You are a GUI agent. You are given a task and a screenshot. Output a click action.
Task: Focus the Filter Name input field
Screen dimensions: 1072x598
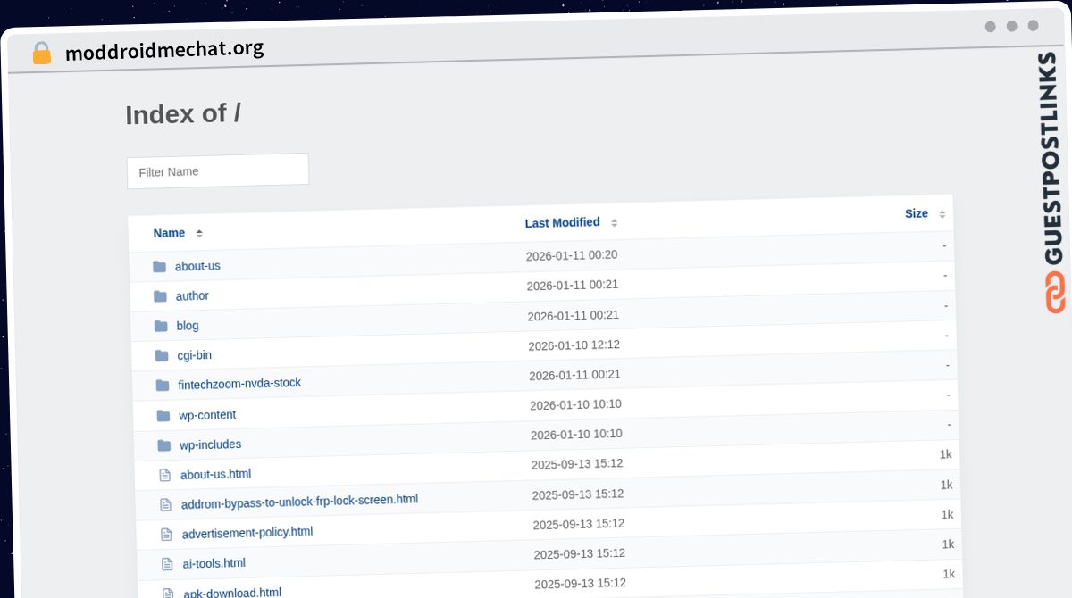pyautogui.click(x=218, y=170)
